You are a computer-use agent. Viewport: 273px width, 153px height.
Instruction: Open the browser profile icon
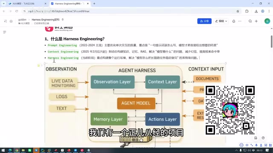(x=263, y=11)
